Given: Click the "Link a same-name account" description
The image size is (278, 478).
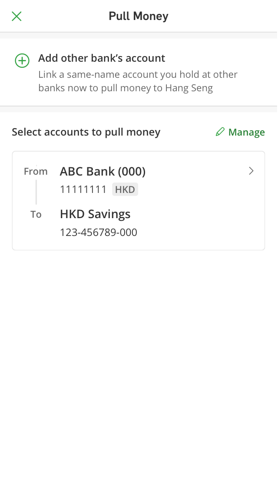Looking at the screenshot, I should click(138, 75).
